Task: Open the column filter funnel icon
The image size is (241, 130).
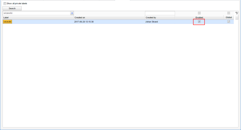Action: (x=237, y=13)
